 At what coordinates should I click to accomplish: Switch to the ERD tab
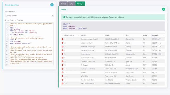click(71, 4)
